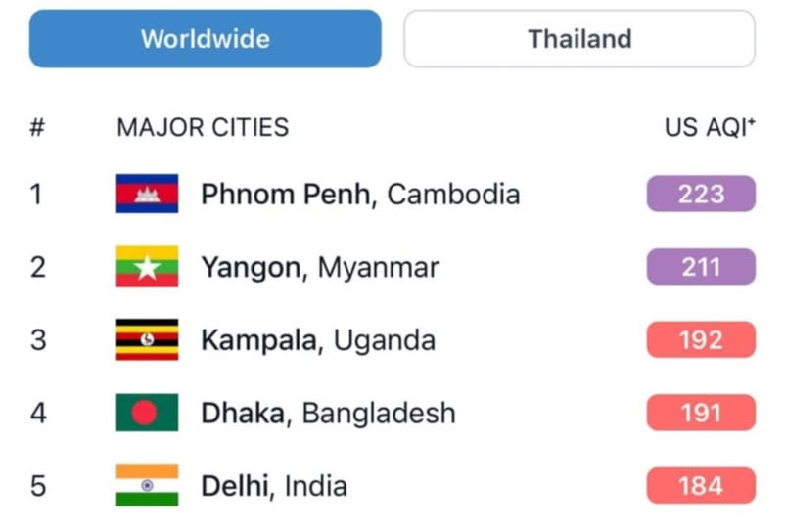This screenshot has width=785, height=528.
Task: Open Dhaka, Bangladesh city entry
Action: tap(329, 413)
